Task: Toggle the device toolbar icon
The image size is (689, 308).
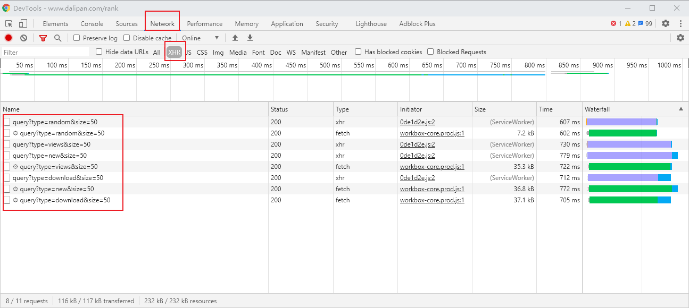Action: point(23,23)
